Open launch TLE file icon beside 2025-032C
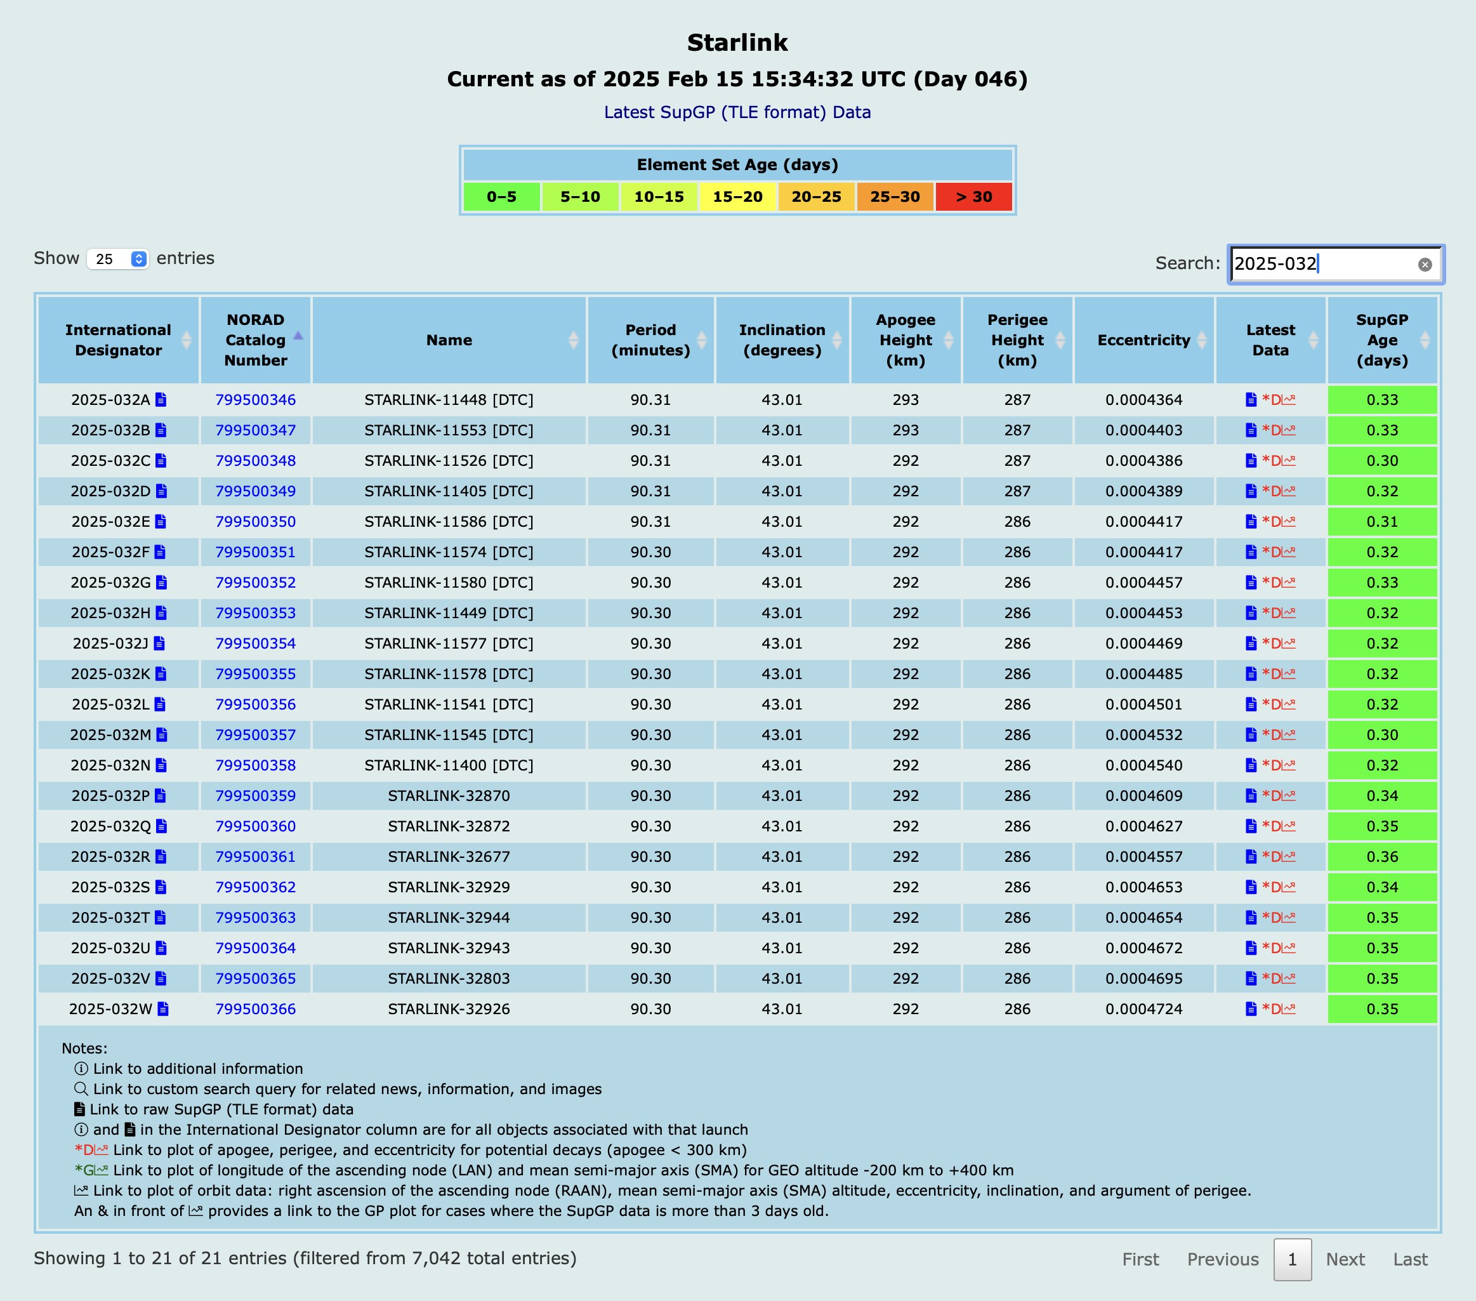 coord(161,460)
